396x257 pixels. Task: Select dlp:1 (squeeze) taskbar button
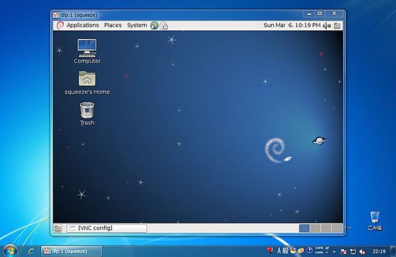72,251
